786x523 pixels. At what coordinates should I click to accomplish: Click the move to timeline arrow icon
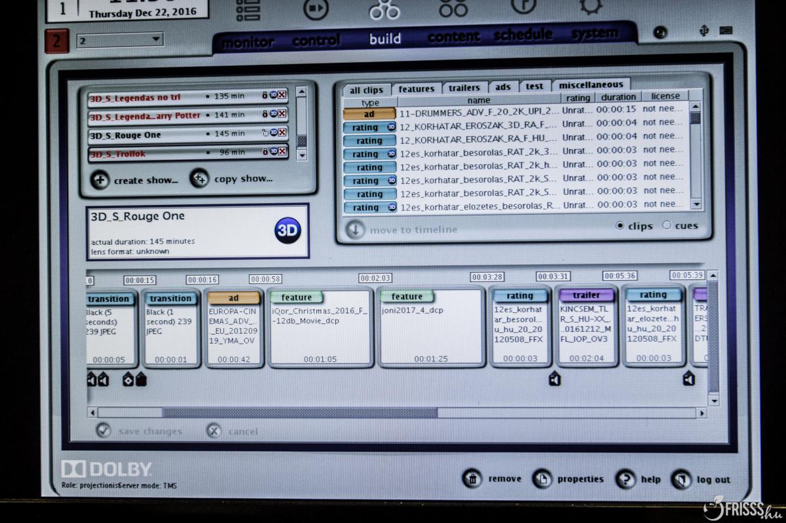pyautogui.click(x=354, y=230)
